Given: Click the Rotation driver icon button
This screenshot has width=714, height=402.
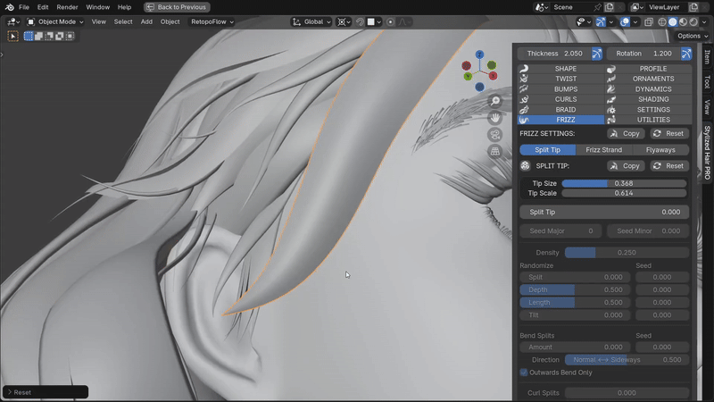Looking at the screenshot, I should 686,54.
